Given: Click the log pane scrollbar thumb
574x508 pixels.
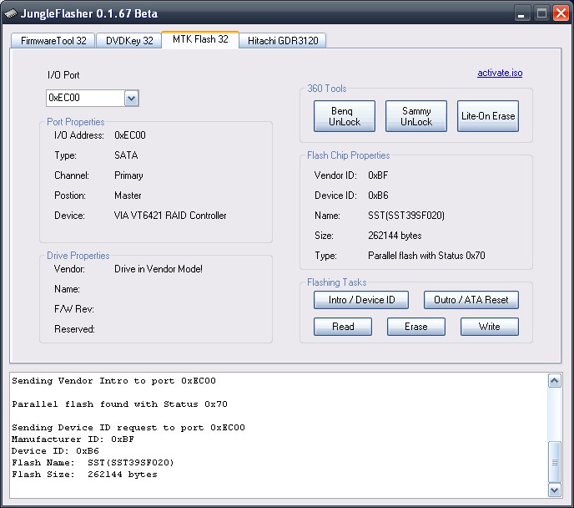Looking at the screenshot, I should (x=554, y=462).
